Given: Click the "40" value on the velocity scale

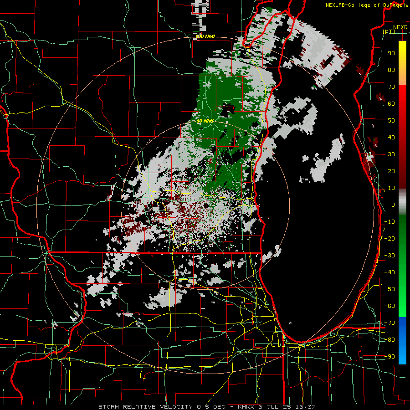Looking at the screenshot, I should click(x=391, y=137).
